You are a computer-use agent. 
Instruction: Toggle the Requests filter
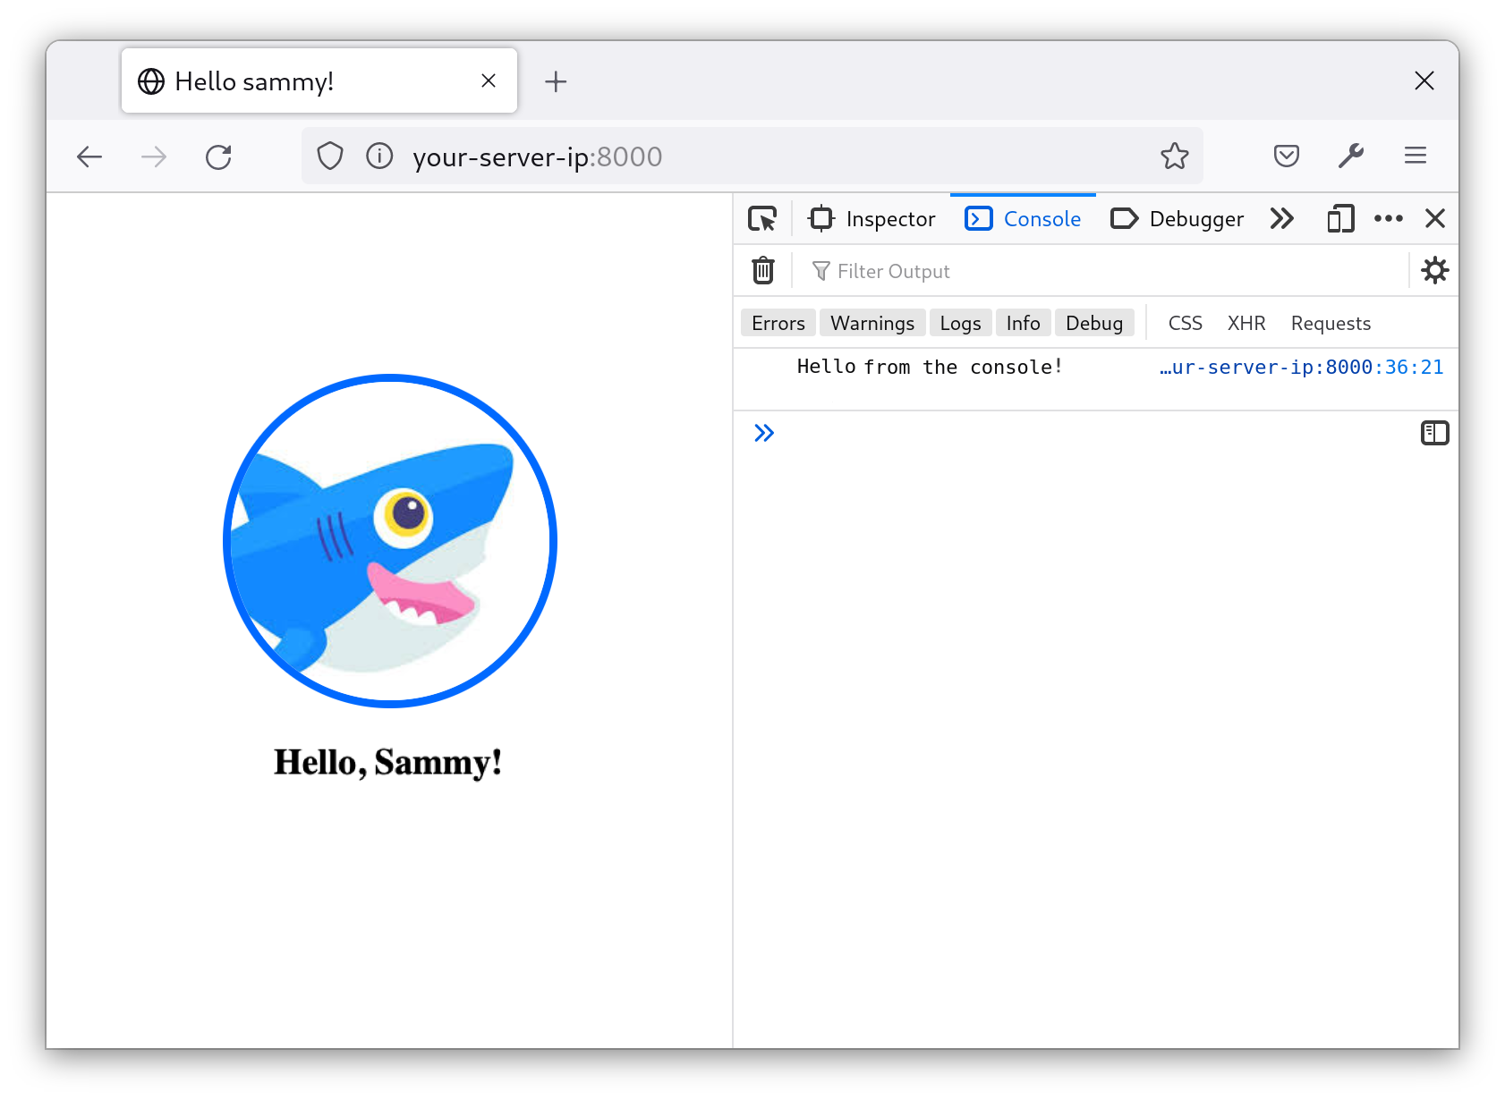1331,323
